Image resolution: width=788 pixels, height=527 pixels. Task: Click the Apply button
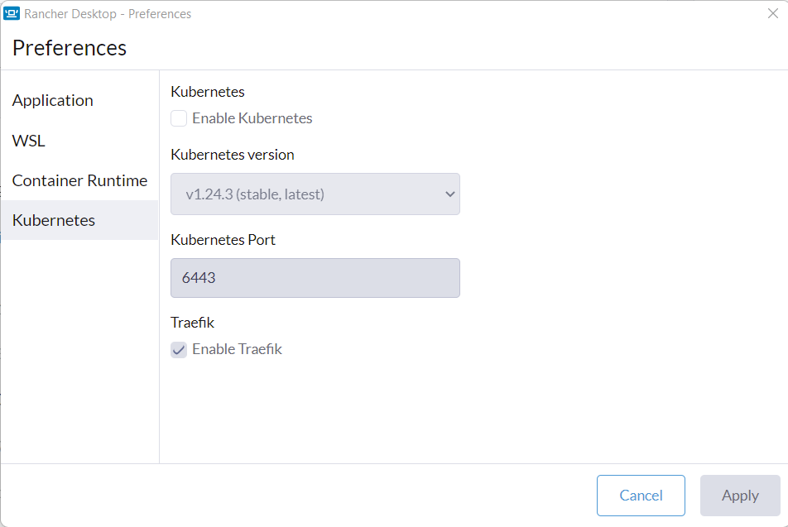coord(739,496)
